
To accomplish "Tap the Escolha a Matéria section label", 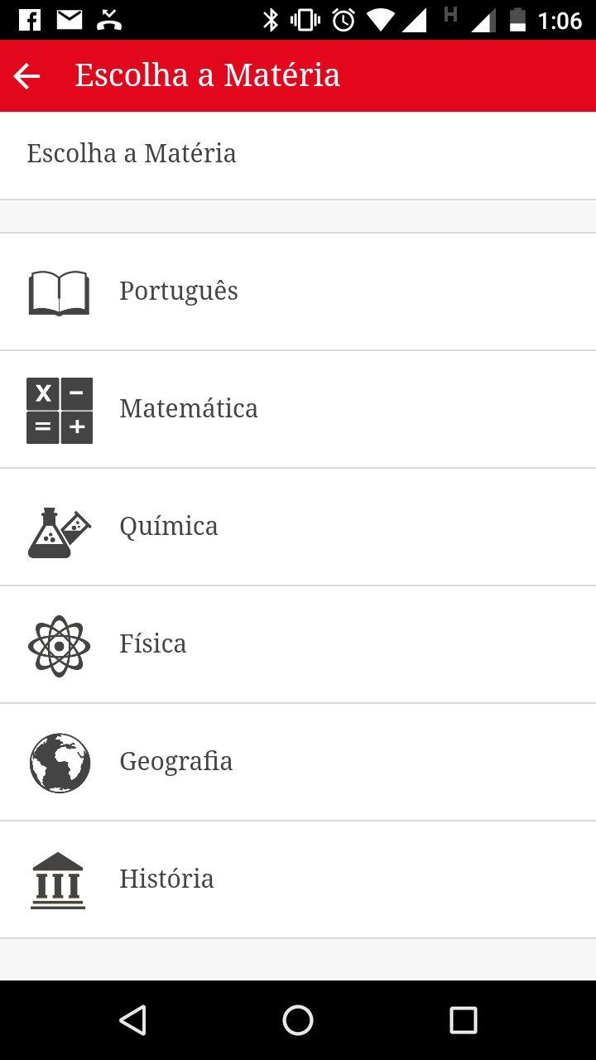I will [132, 153].
